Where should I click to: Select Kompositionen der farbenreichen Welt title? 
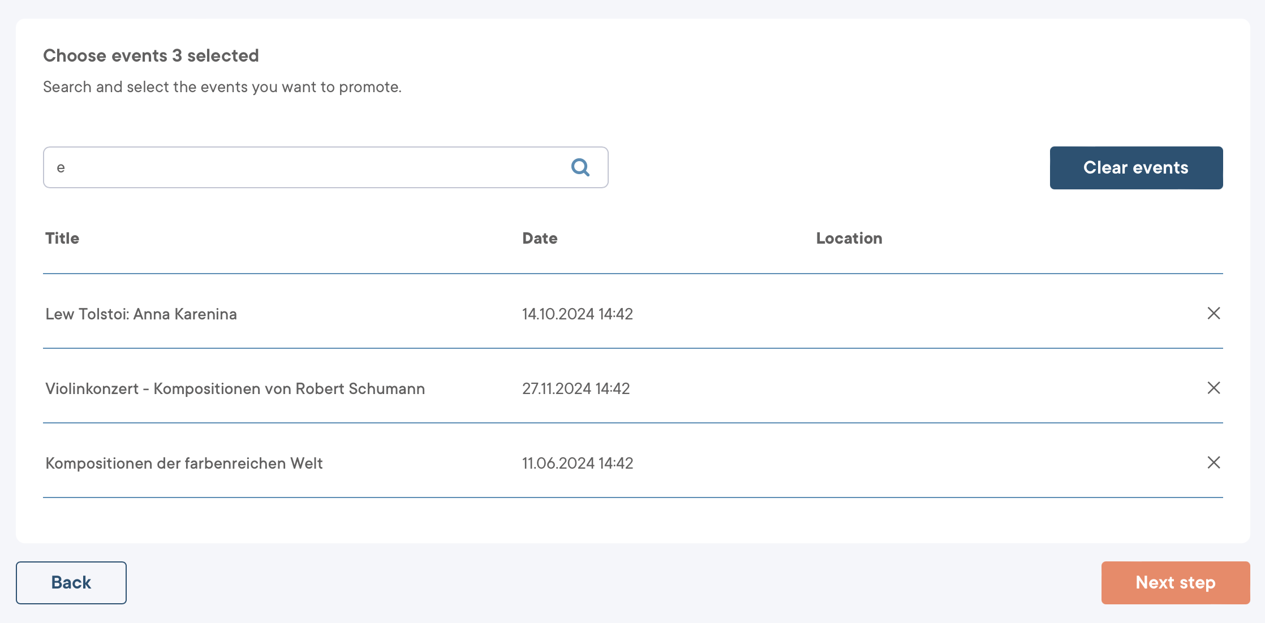click(x=184, y=463)
